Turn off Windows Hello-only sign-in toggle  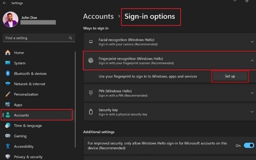point(249,146)
